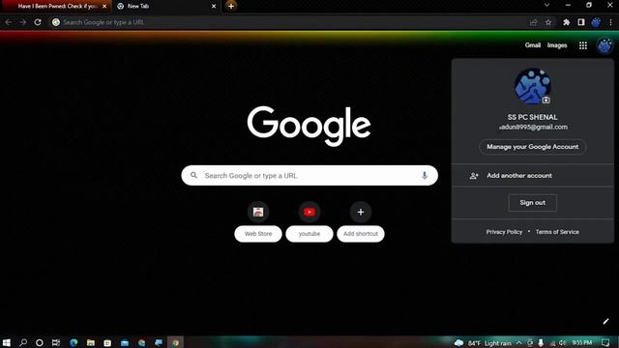Start voice search with microphone
Viewport: 619px width, 348px height.
pos(425,176)
